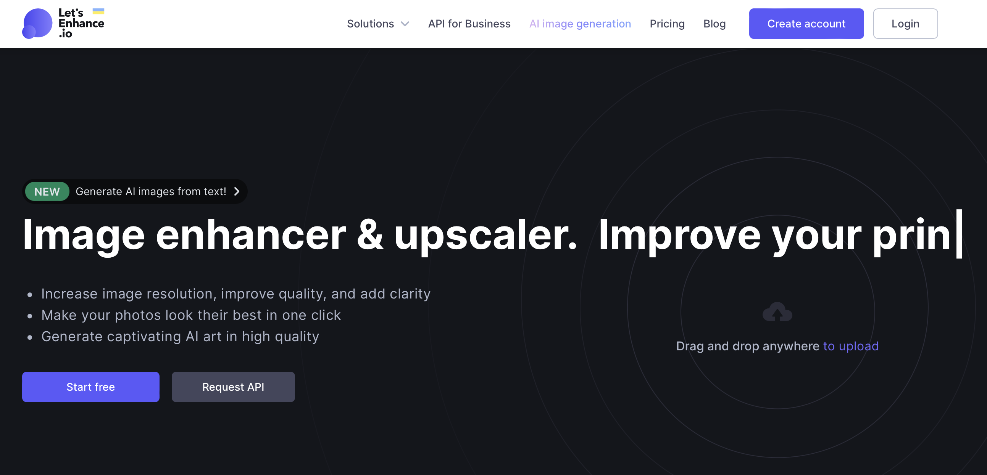Navigate to the Pricing page

(x=667, y=24)
